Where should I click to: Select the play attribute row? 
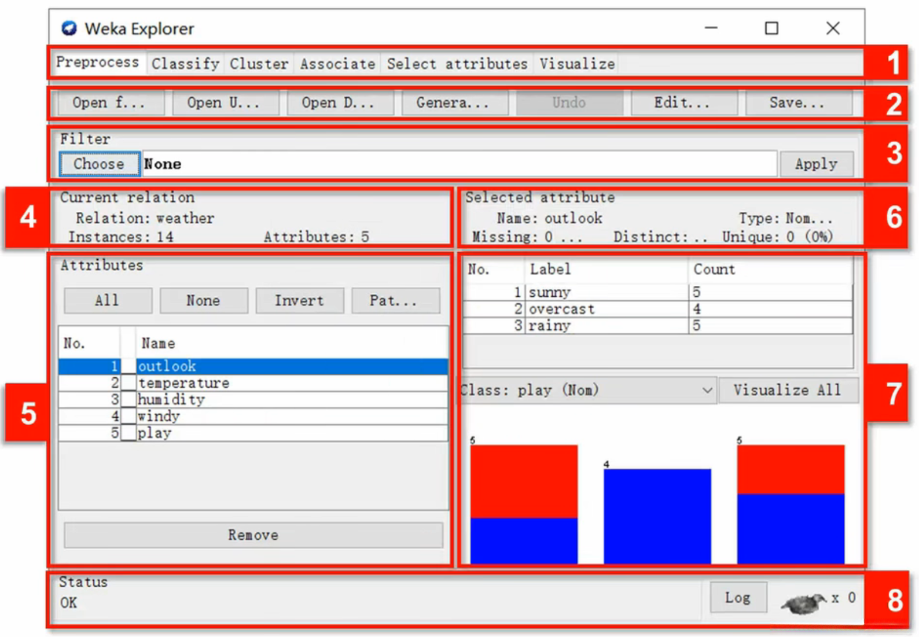(253, 433)
